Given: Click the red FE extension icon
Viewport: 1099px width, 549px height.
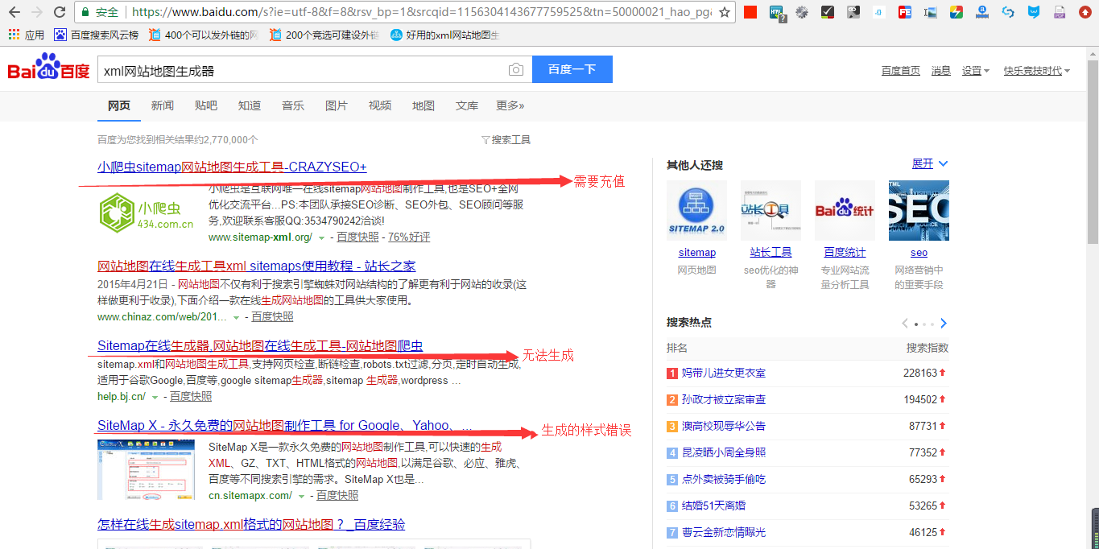Looking at the screenshot, I should coord(903,11).
